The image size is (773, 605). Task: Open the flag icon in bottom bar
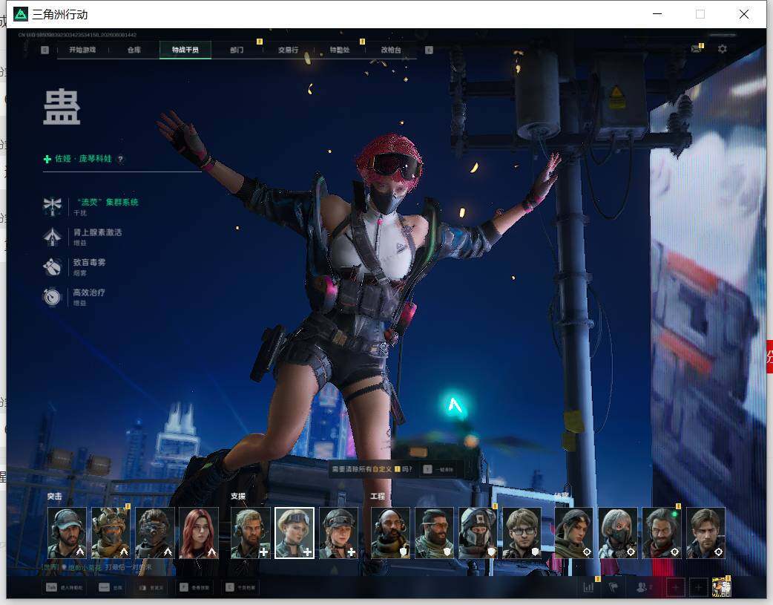point(614,587)
